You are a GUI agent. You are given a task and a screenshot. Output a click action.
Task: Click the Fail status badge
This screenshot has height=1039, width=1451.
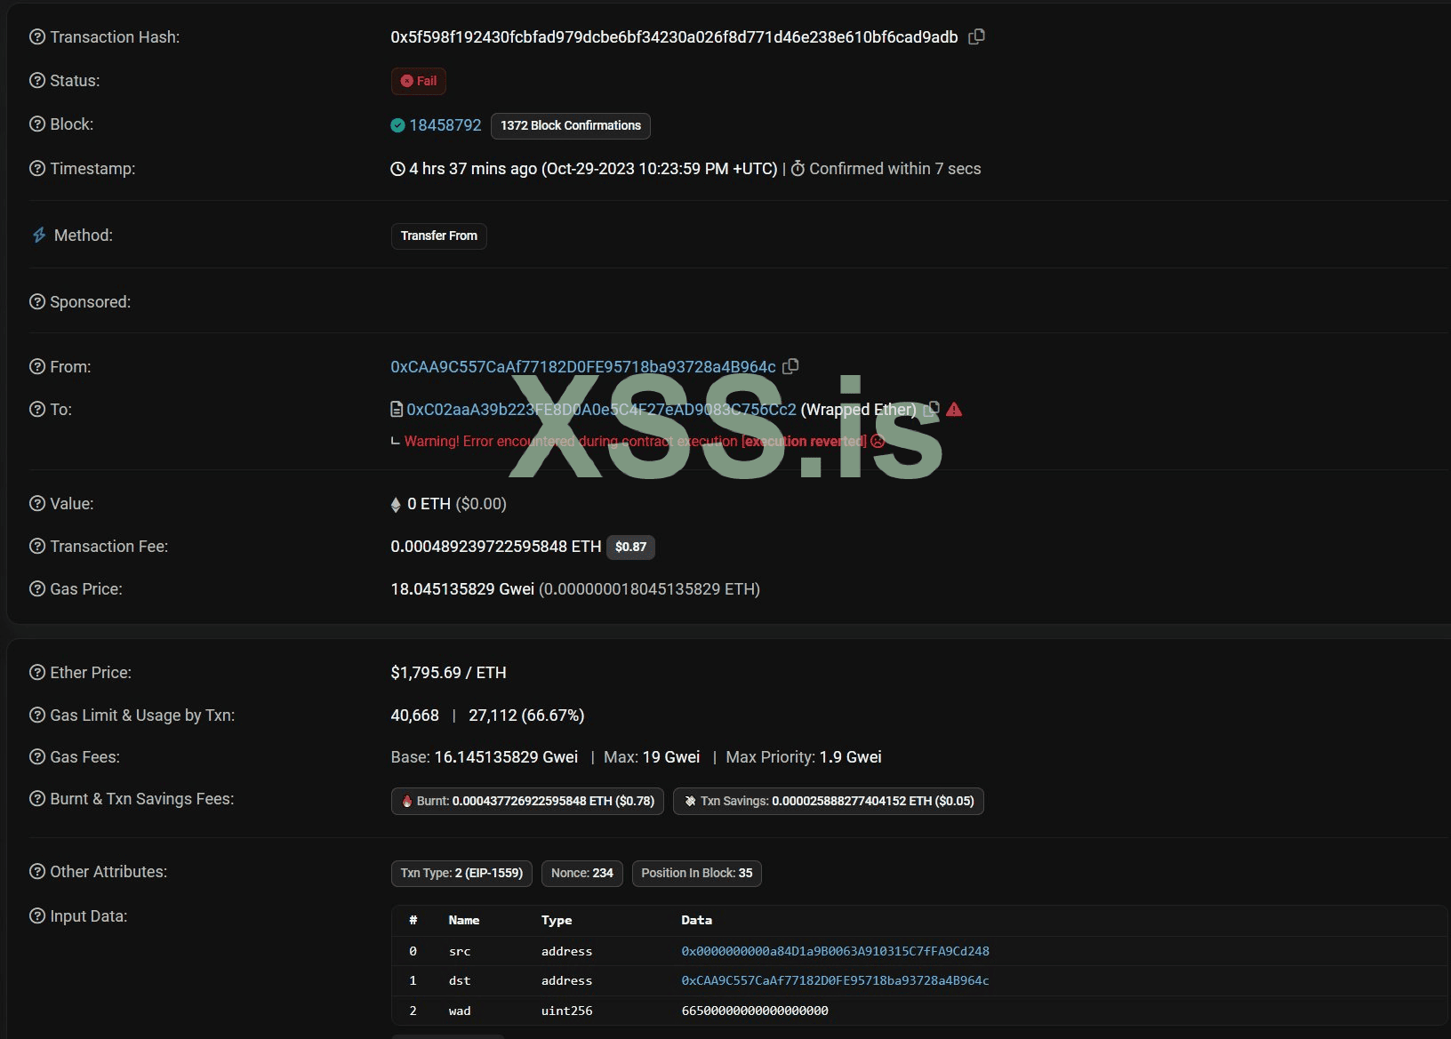tap(419, 81)
